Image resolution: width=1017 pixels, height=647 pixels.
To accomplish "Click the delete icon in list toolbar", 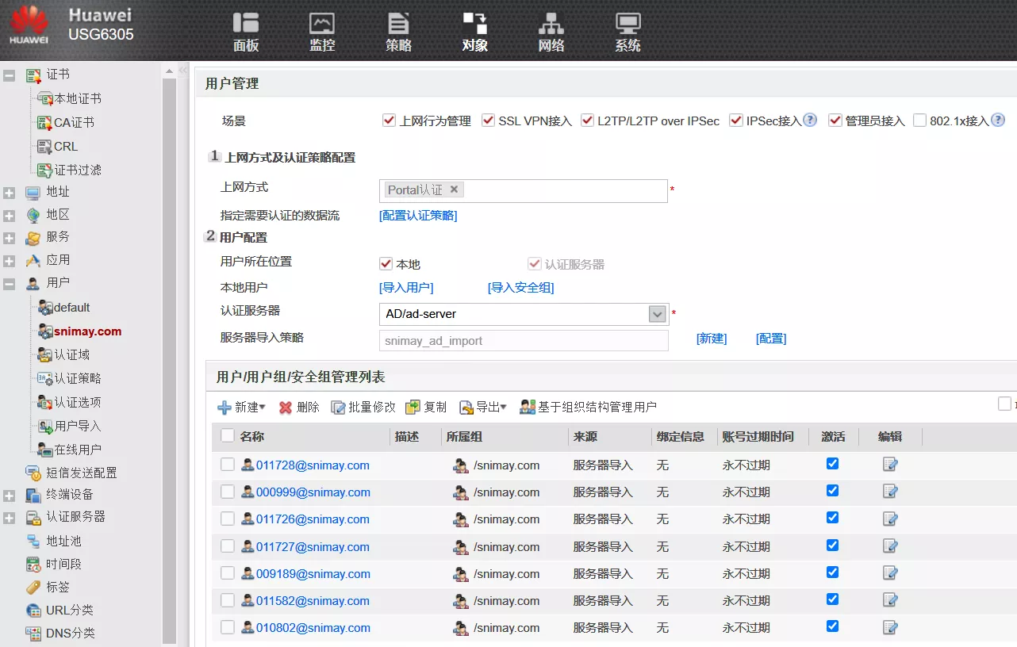I will [286, 408].
